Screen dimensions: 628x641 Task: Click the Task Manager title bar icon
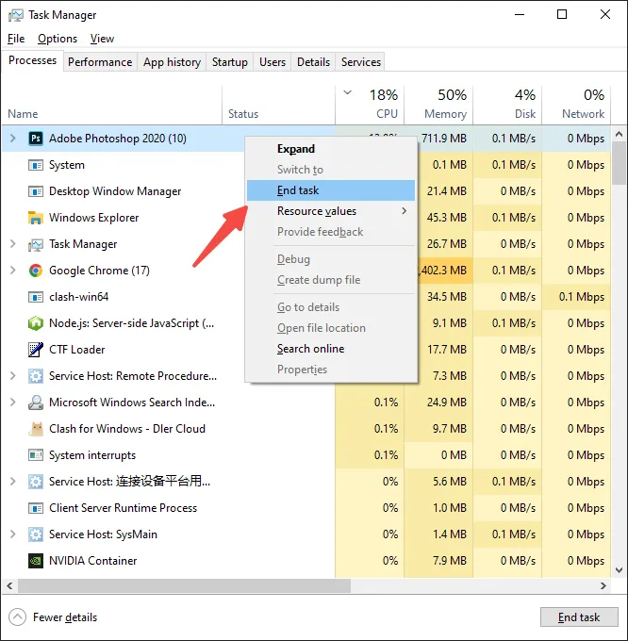pos(16,15)
